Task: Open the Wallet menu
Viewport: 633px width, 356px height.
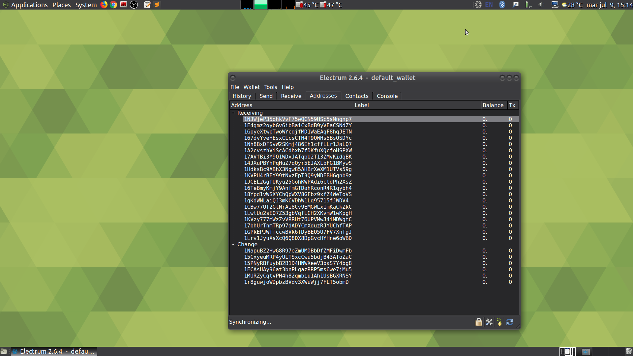Action: 252,87
